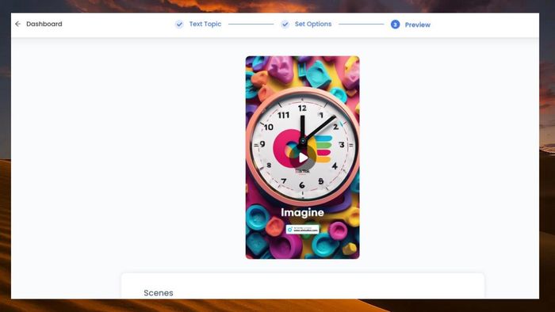555x312 pixels.
Task: Click the Scenes section heading
Action: click(x=159, y=293)
